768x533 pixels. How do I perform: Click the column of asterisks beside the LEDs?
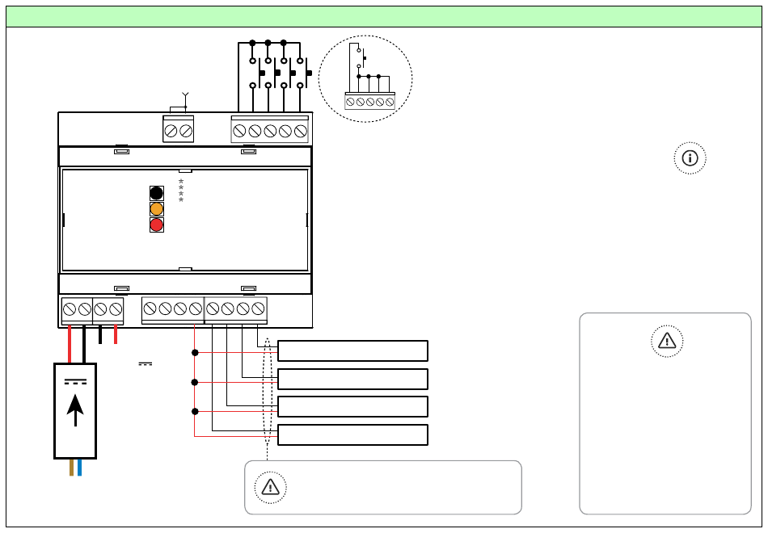click(x=181, y=191)
